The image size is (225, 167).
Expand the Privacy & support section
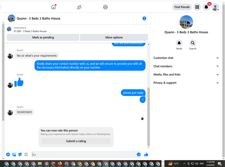coord(186,83)
